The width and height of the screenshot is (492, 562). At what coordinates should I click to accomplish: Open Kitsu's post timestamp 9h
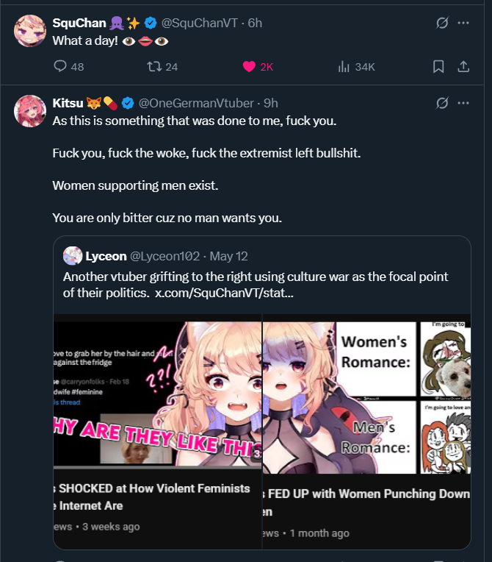pyautogui.click(x=271, y=103)
